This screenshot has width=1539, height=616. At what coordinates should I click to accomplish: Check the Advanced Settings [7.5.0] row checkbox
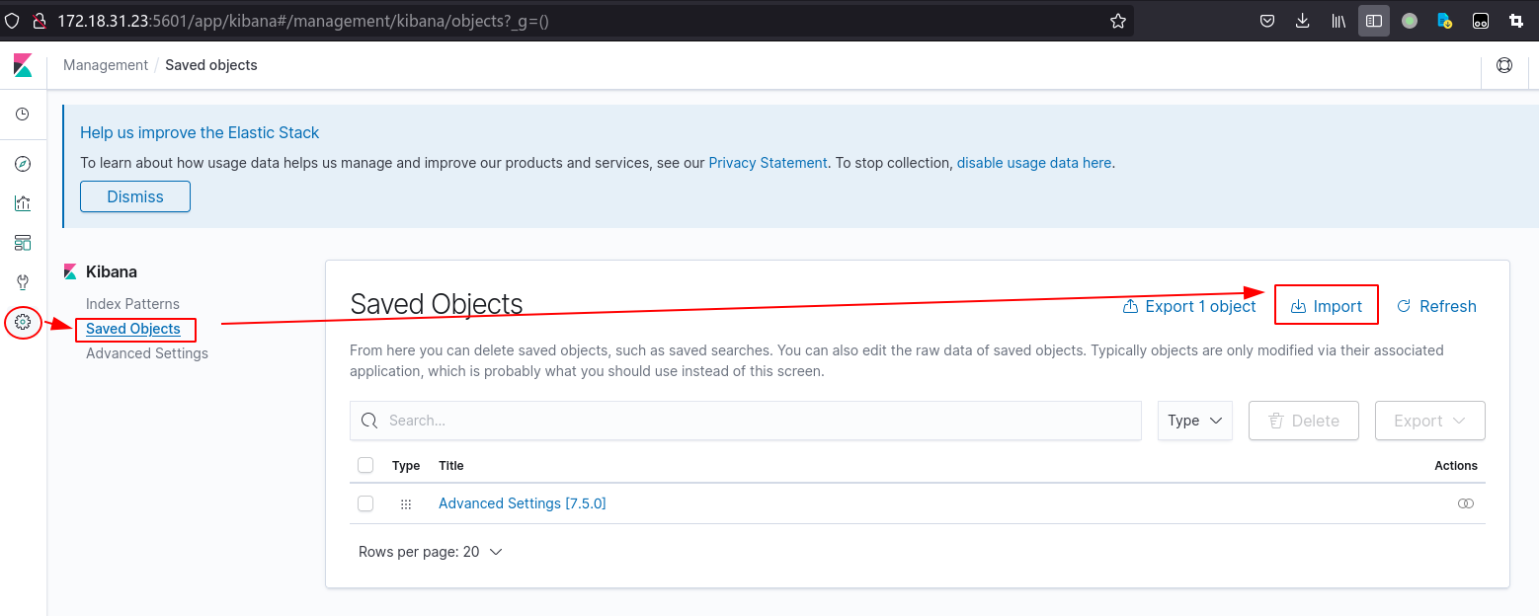click(365, 503)
